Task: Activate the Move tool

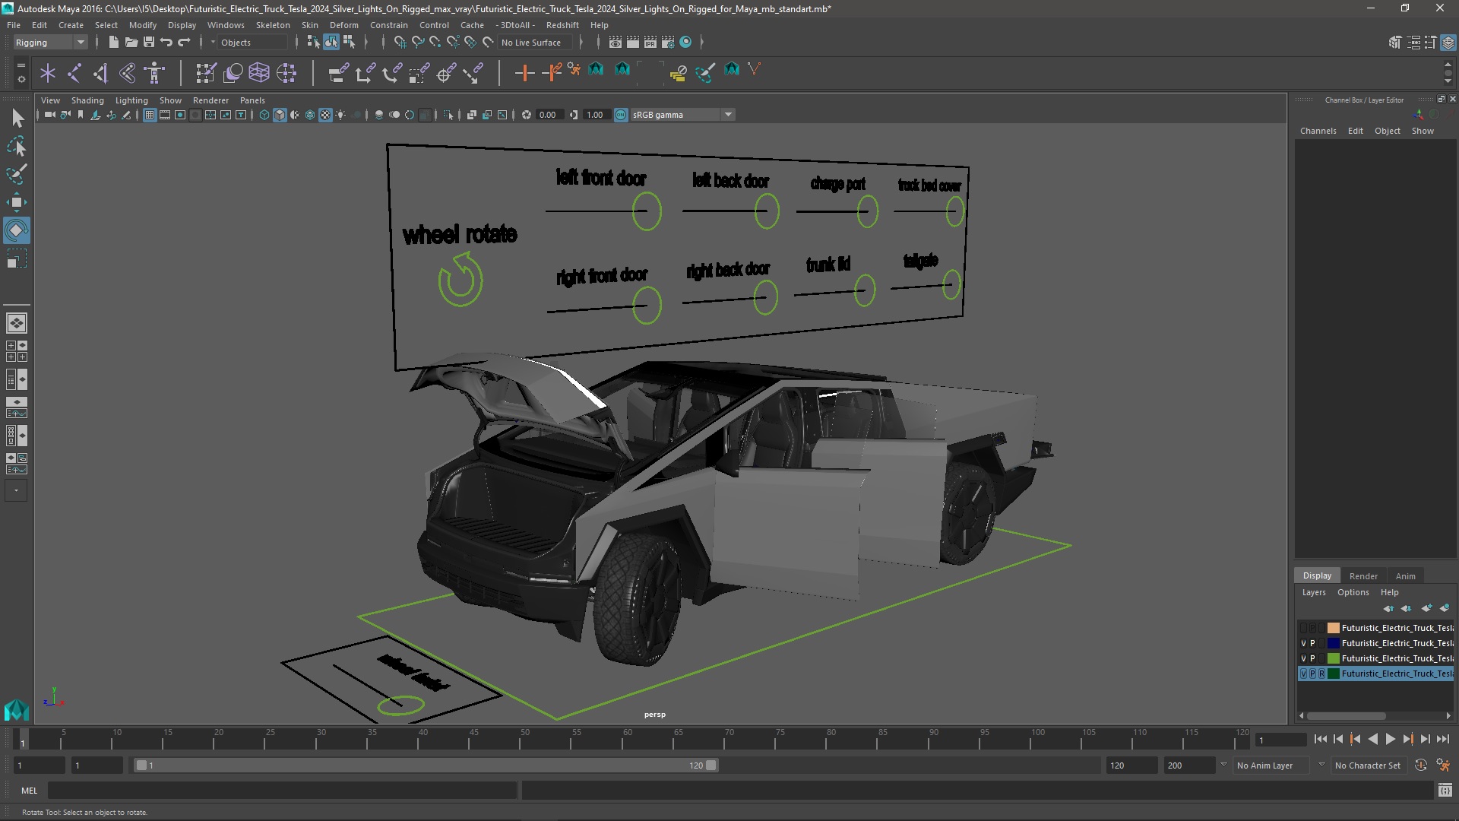Action: (17, 202)
